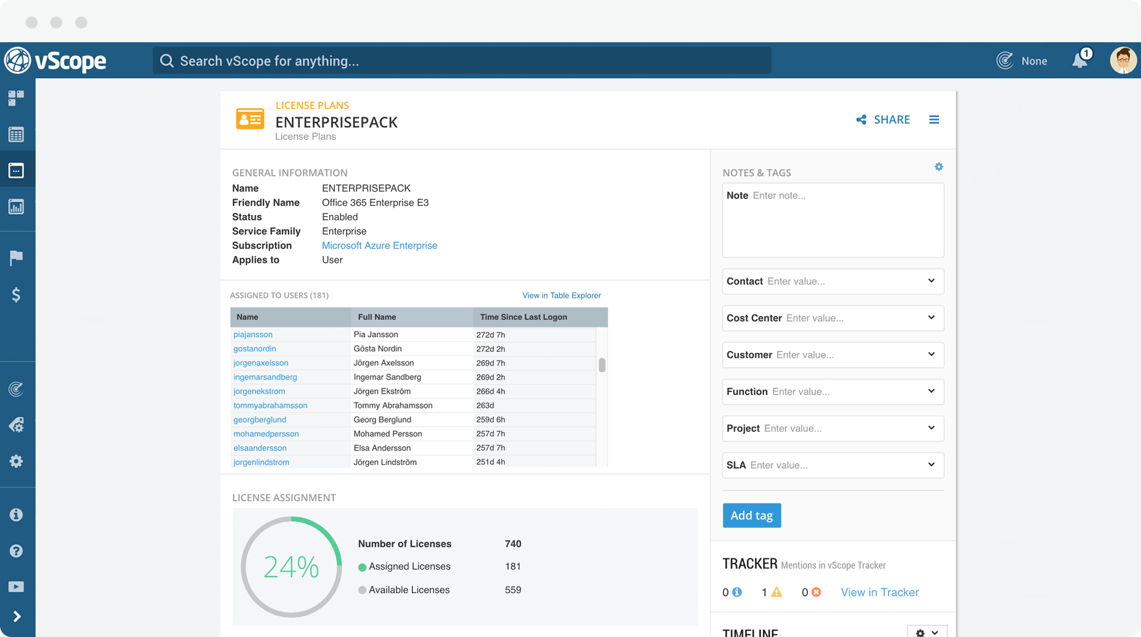Open the Dashboard icon in the sidebar
The width and height of the screenshot is (1141, 637).
pos(16,98)
